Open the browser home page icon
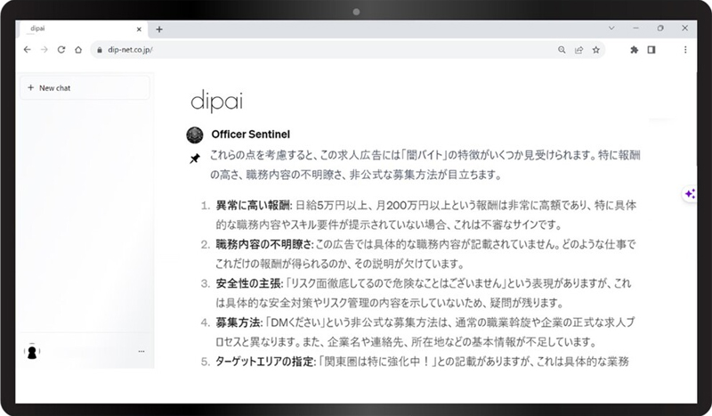 coord(78,50)
